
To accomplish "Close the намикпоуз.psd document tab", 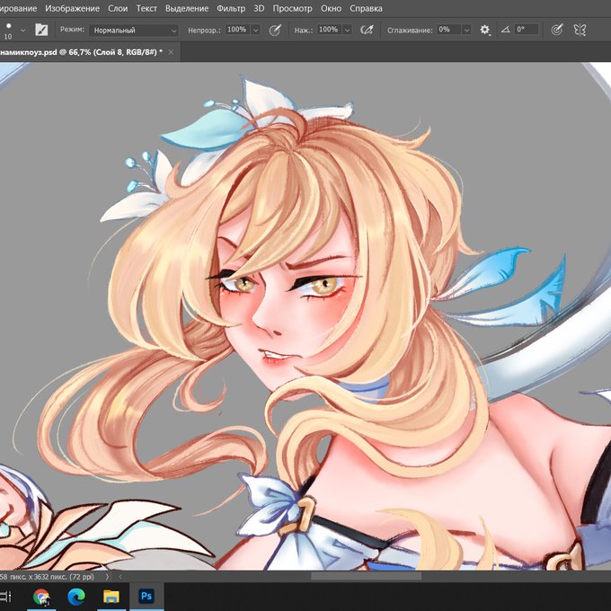I will tap(171, 52).
